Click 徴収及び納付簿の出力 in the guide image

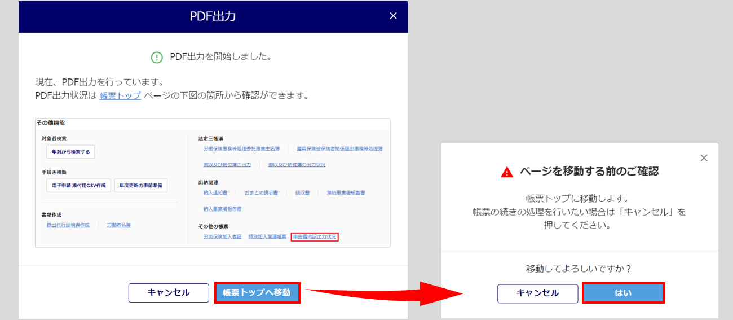227,165
